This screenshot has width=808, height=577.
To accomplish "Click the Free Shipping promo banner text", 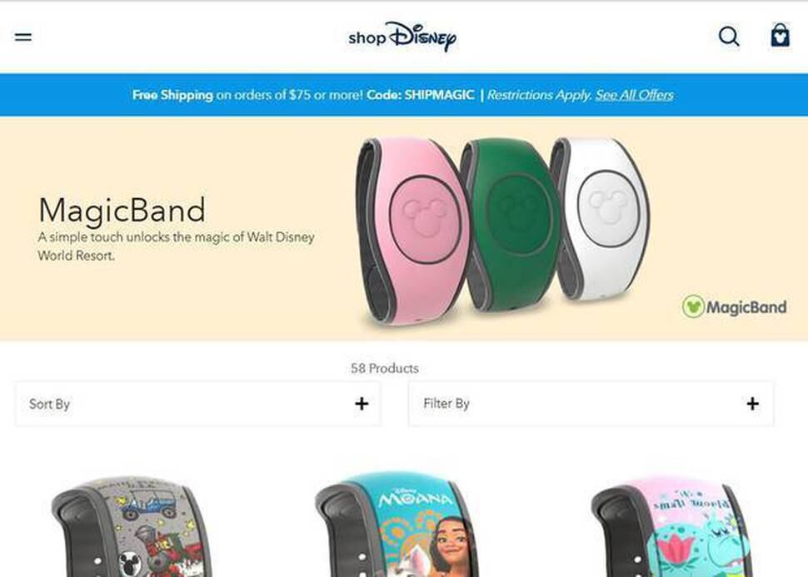I will tap(172, 95).
